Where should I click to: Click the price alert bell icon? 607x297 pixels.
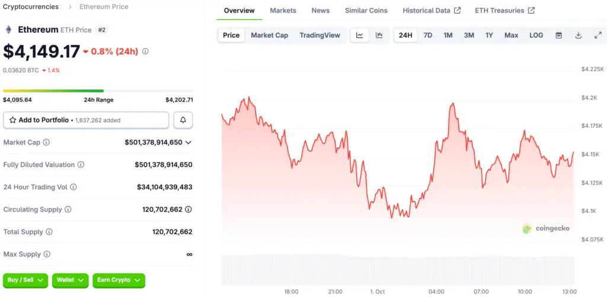tap(183, 120)
